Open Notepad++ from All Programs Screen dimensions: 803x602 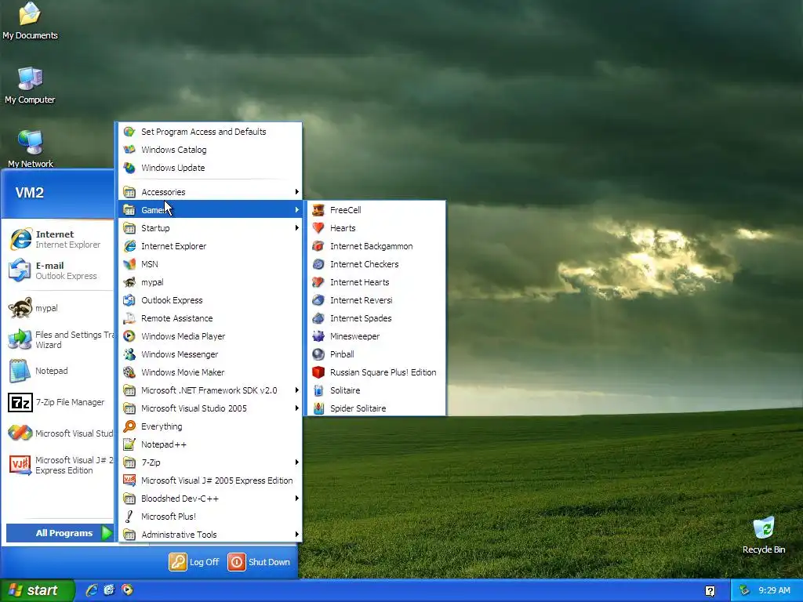(x=210, y=444)
